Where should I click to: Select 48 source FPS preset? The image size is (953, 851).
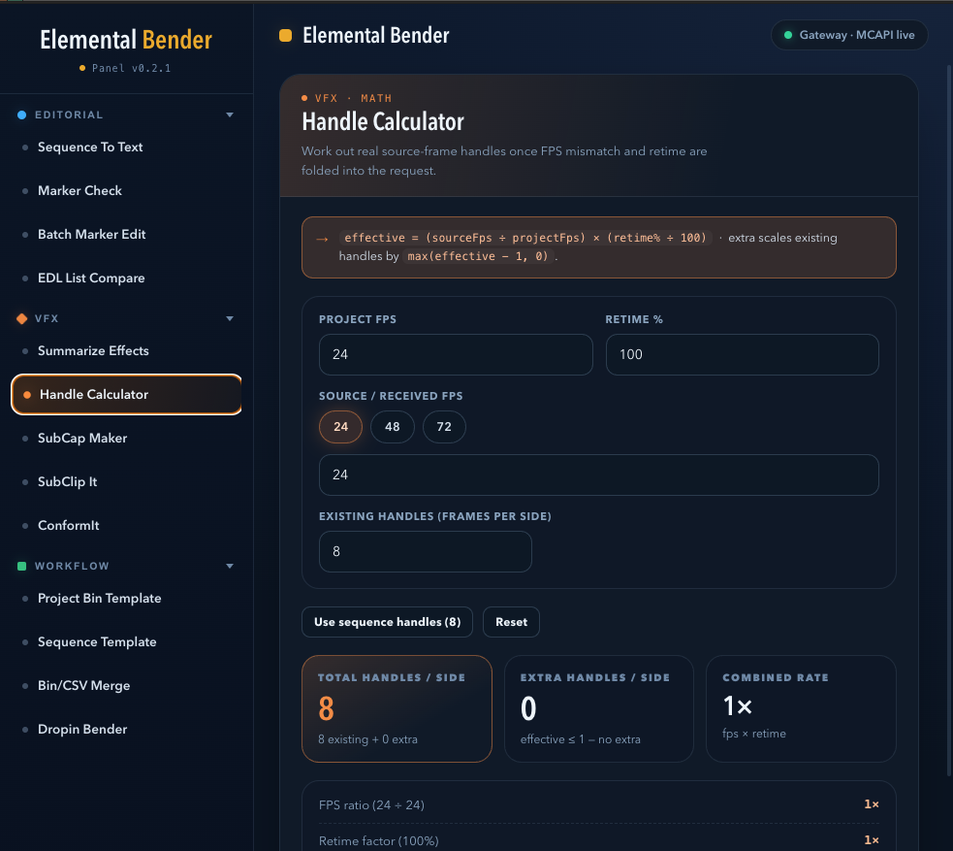coord(393,427)
